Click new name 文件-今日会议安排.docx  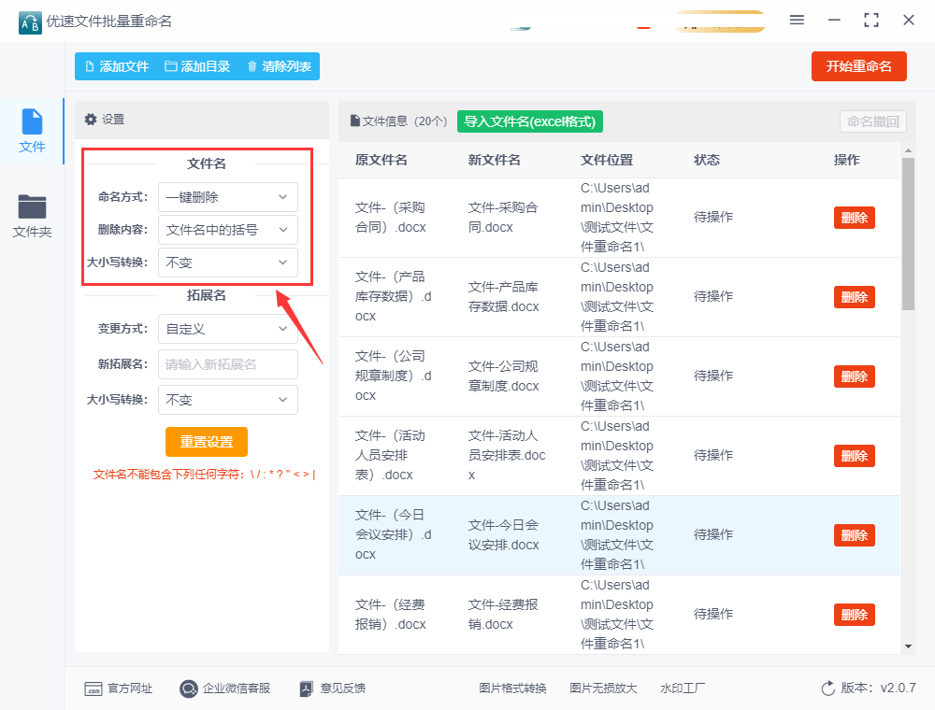click(x=504, y=535)
